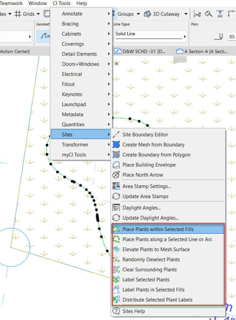This screenshot has width=236, height=320.
Task: Click the 3D Cutaway toolbar icon
Action: tap(147, 14)
